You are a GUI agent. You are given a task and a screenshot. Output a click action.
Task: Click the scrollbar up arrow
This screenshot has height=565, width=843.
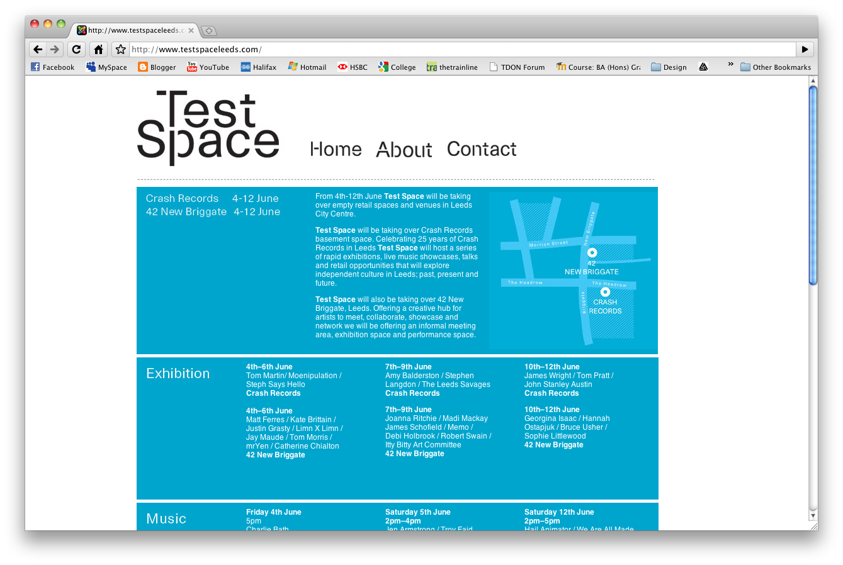point(813,81)
